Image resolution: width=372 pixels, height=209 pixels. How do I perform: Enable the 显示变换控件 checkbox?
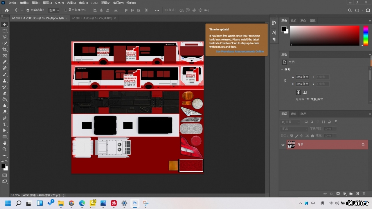coord(65,10)
